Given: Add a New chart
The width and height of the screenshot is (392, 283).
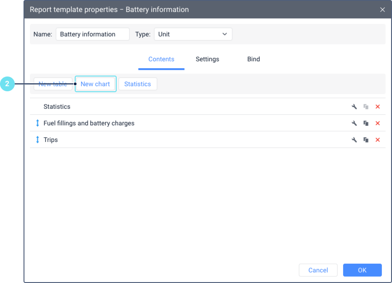Looking at the screenshot, I should pos(95,84).
